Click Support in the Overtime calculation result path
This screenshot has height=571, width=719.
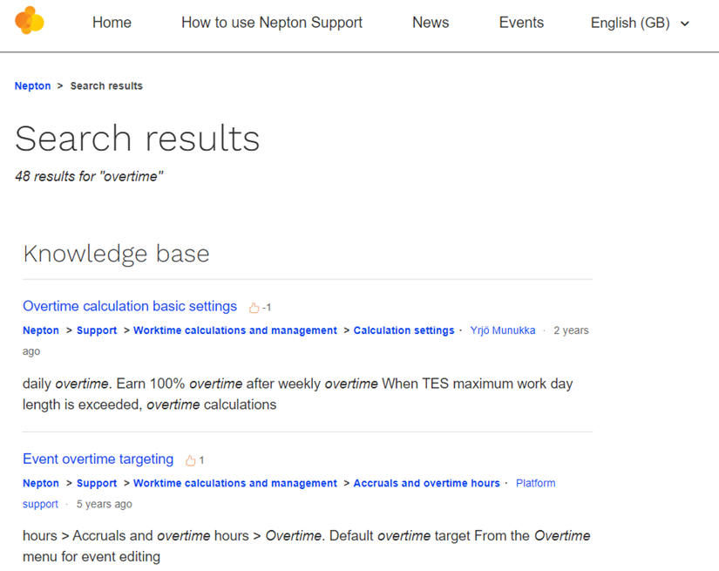click(x=97, y=330)
